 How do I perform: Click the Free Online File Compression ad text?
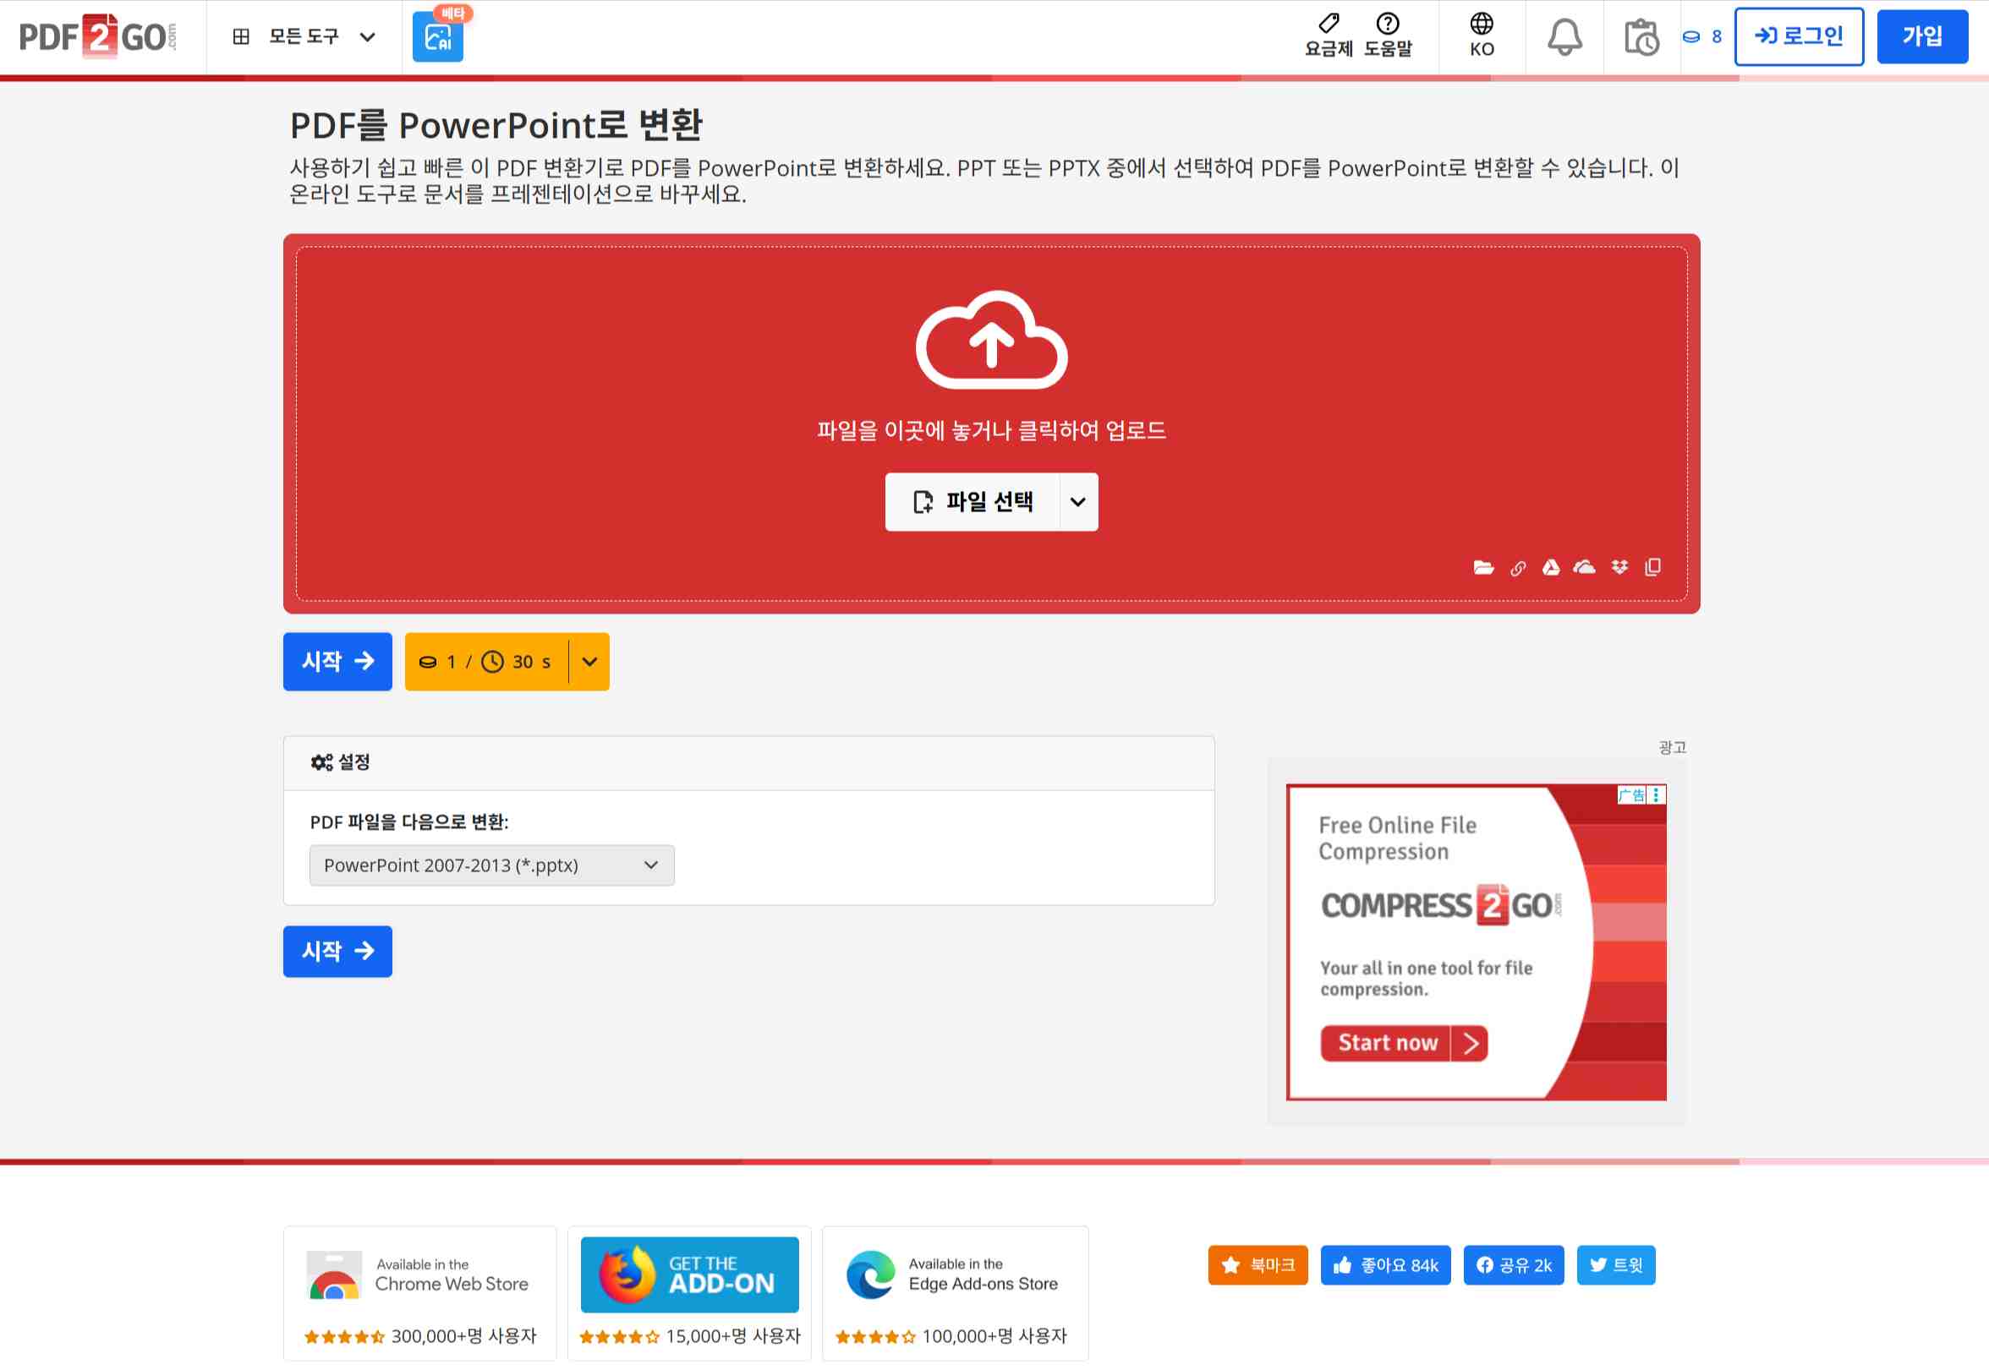pyautogui.click(x=1397, y=838)
